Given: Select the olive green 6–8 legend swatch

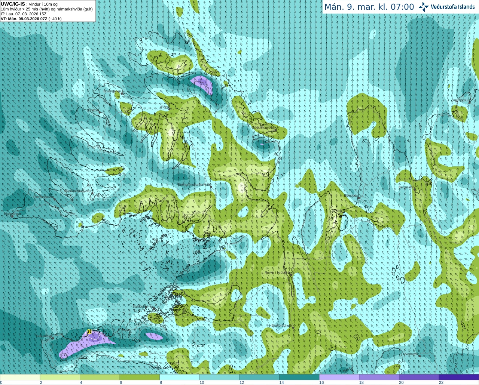Looking at the screenshot, I should pos(140,377).
